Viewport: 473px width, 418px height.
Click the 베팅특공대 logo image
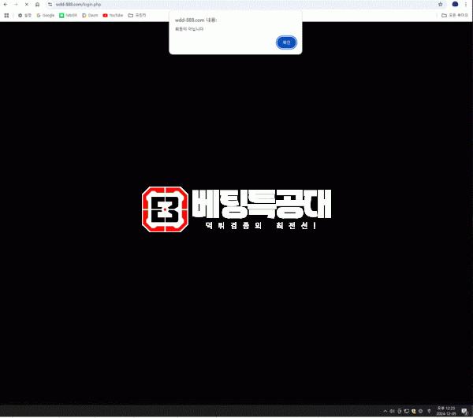pos(236,209)
